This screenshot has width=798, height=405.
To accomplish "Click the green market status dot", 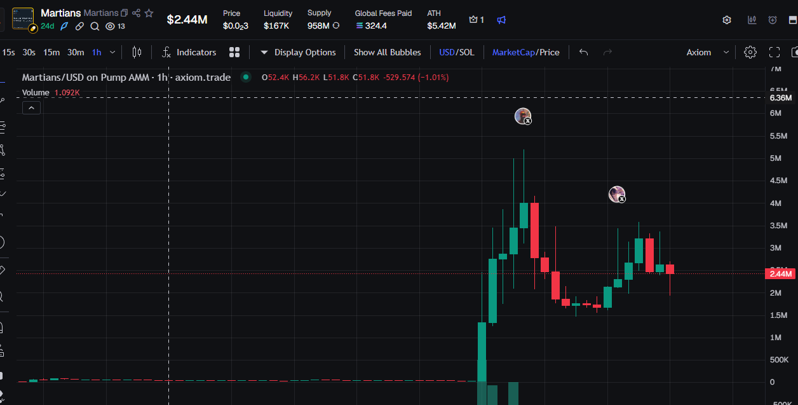I will (245, 78).
